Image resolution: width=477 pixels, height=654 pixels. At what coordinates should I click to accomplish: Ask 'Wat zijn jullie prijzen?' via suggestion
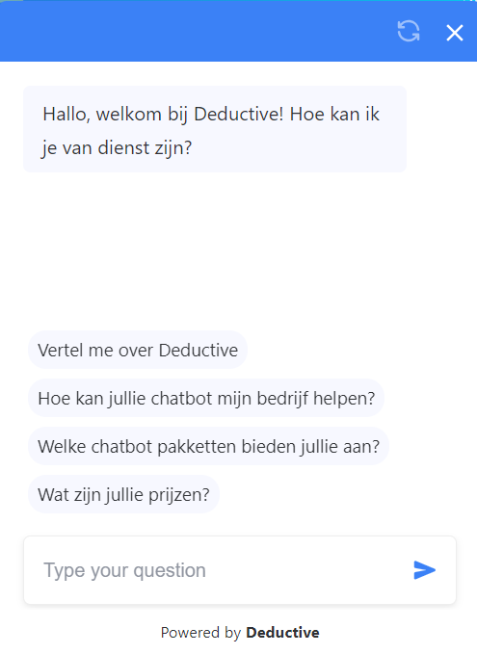point(123,494)
